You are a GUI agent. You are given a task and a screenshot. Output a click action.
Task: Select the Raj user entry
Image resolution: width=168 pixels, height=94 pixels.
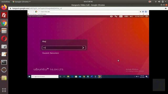[44, 42]
